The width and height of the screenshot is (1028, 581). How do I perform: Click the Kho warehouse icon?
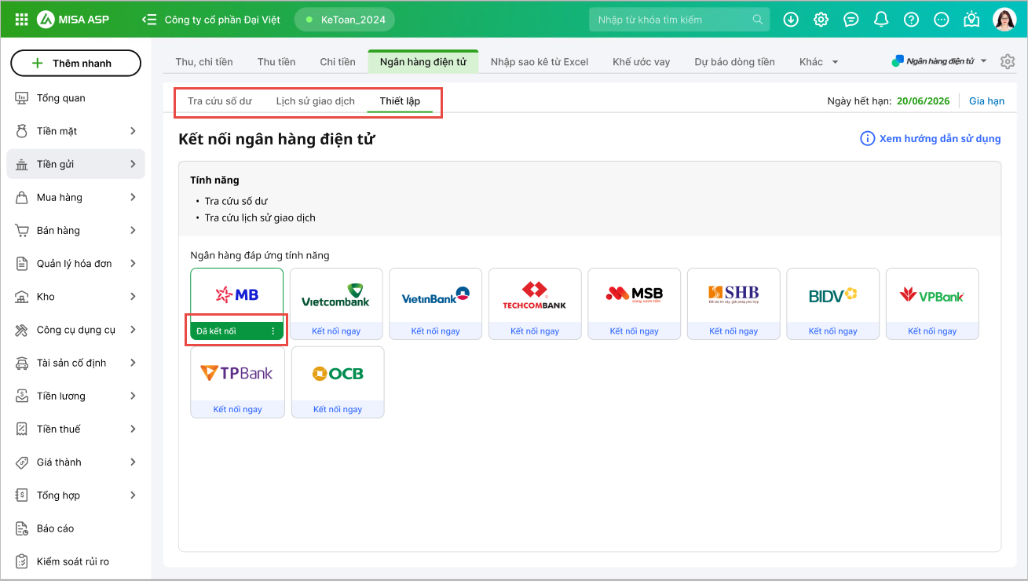[x=23, y=297]
